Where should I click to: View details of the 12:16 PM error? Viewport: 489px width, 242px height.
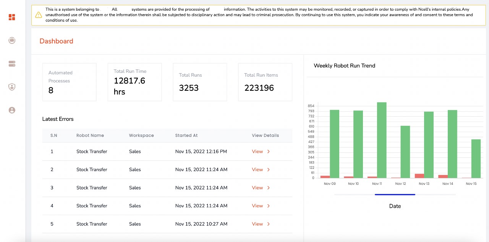(x=257, y=152)
